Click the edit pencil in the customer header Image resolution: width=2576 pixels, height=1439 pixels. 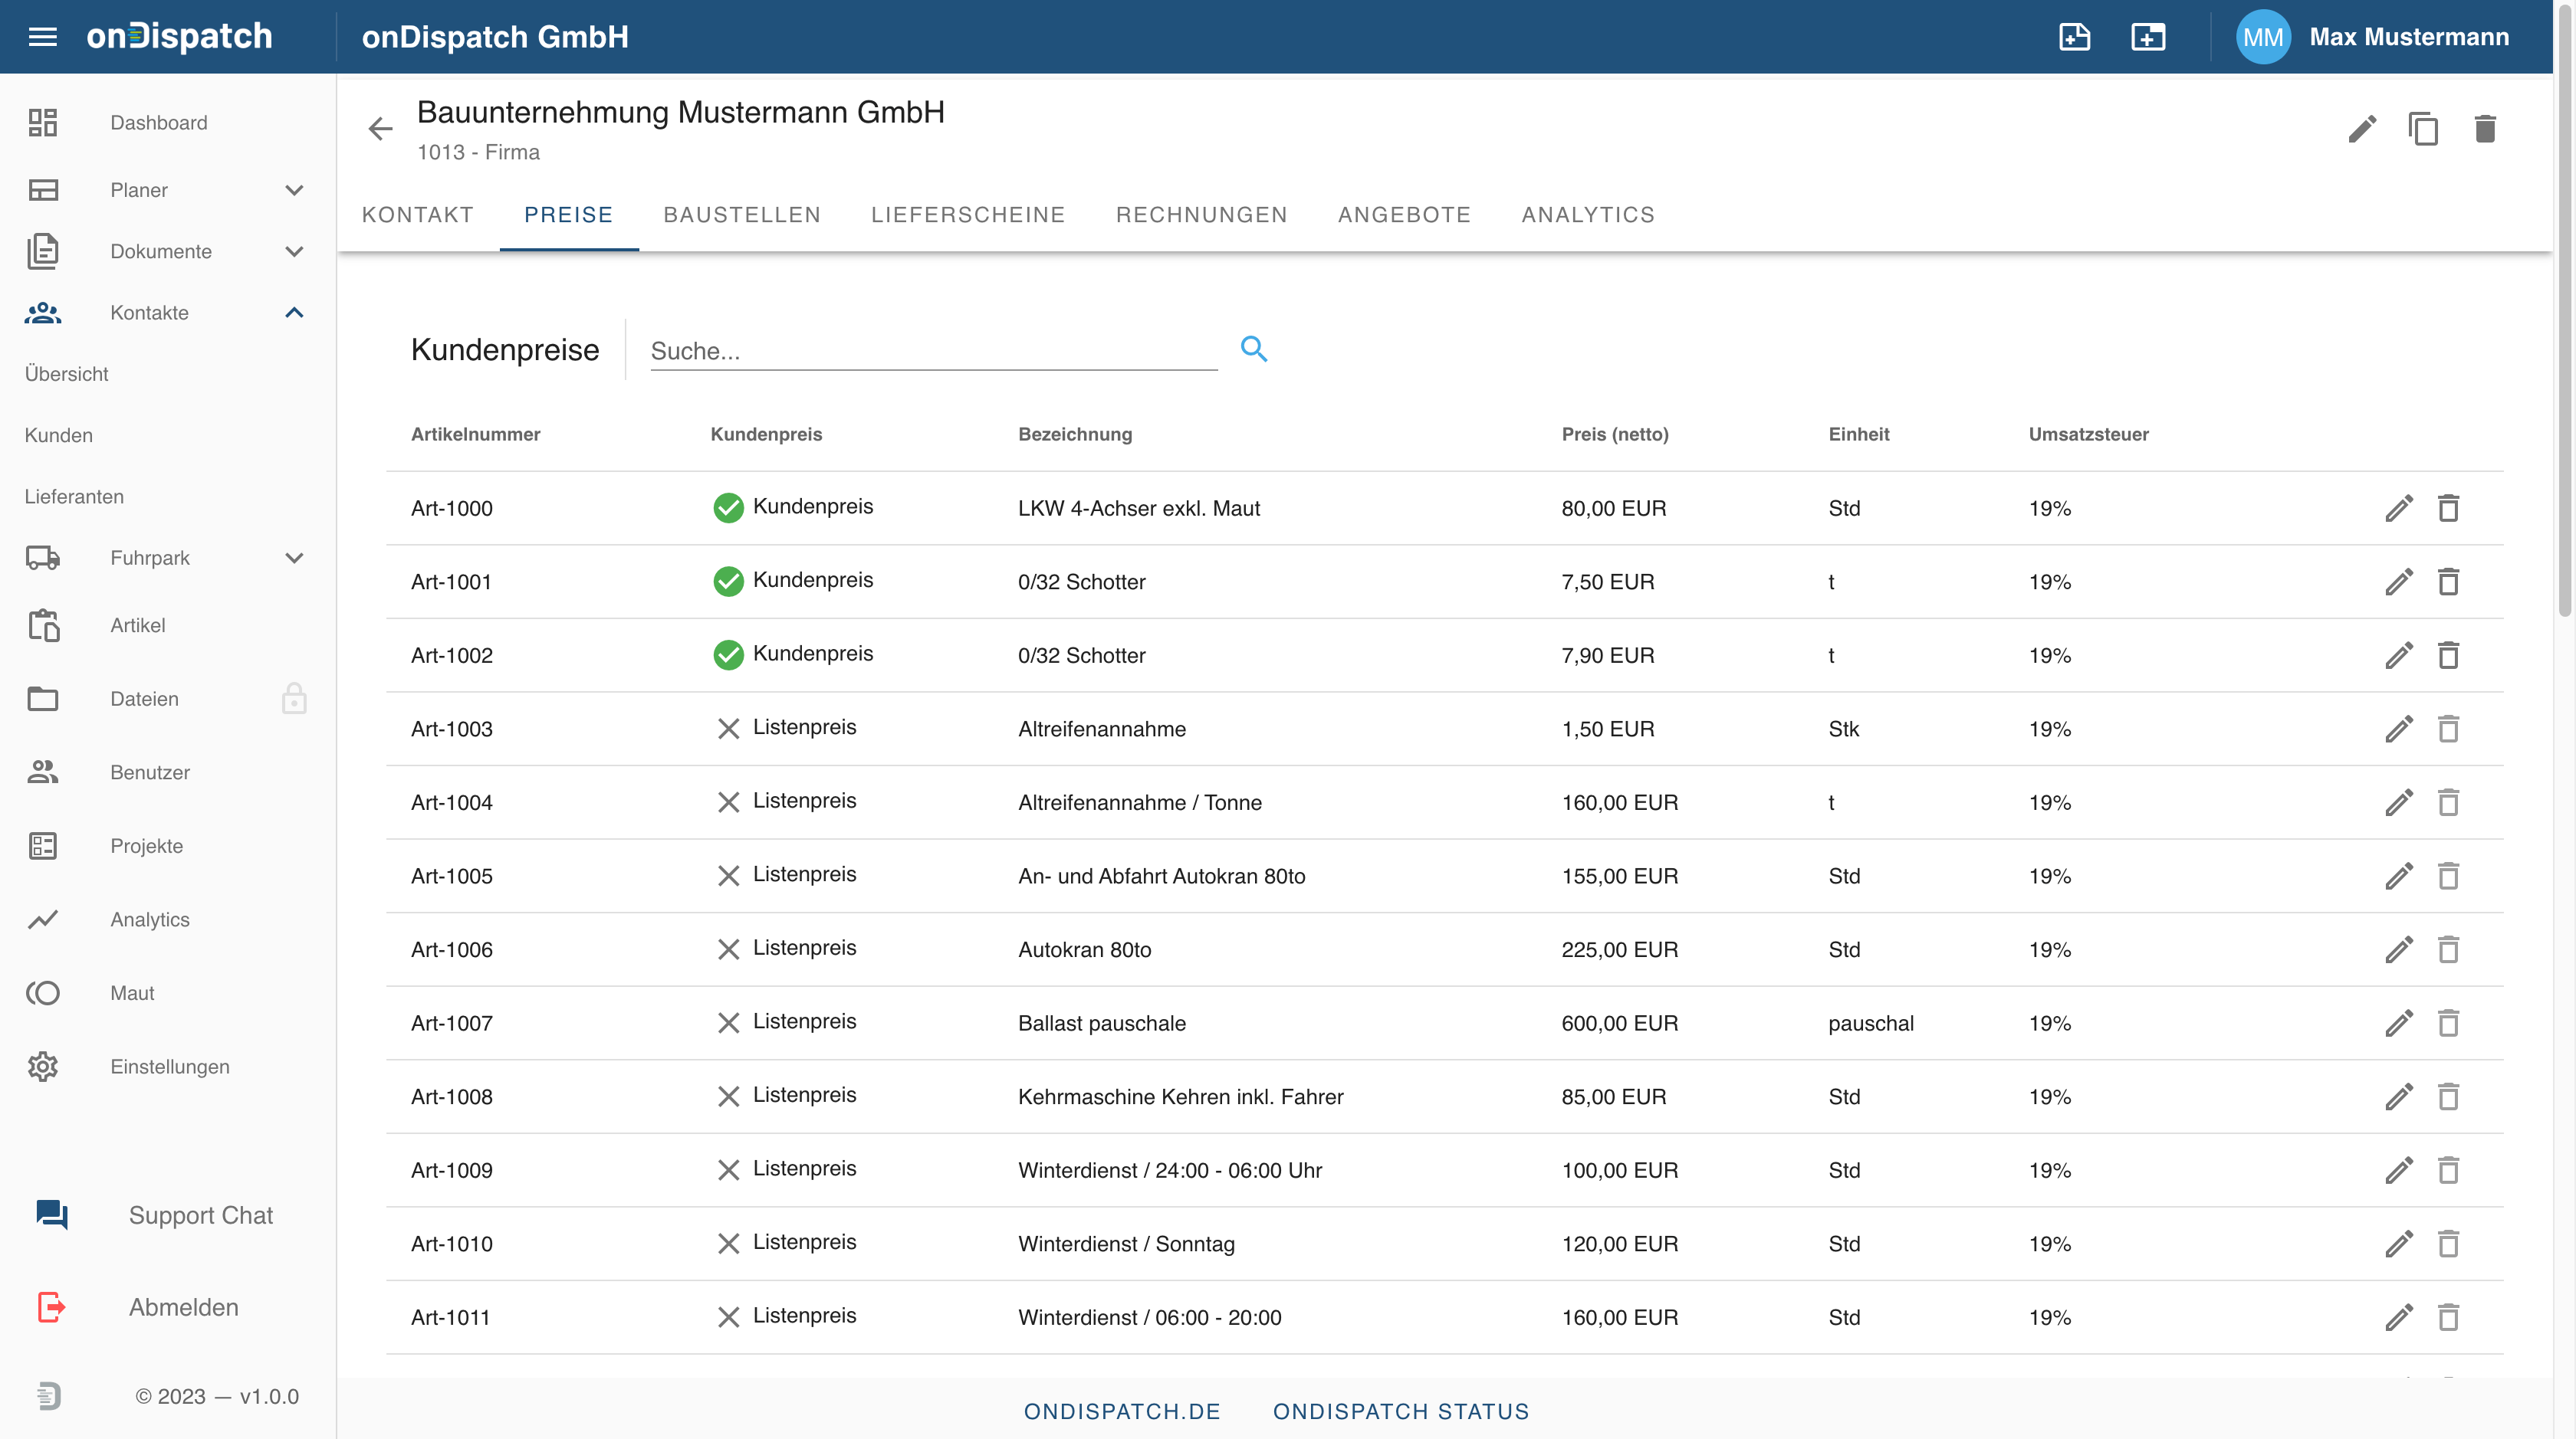coord(2362,129)
